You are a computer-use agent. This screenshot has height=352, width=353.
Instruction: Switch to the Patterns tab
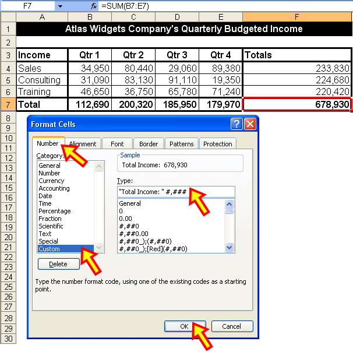[182, 144]
